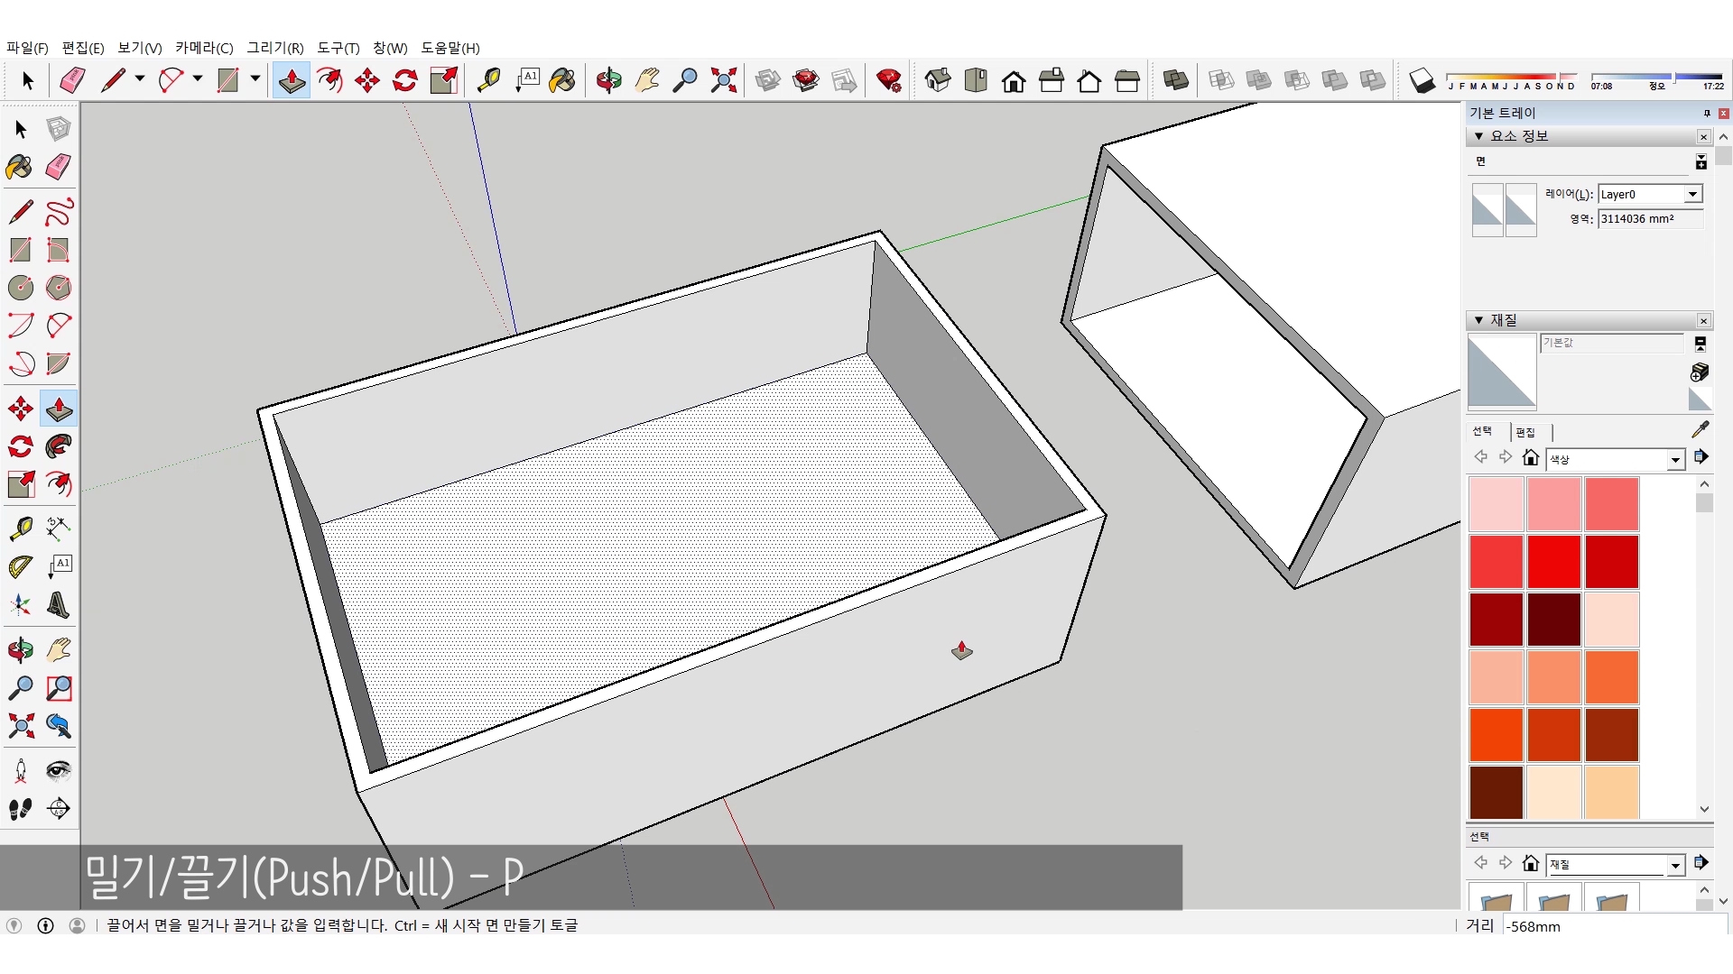Select the 3D Text tool
This screenshot has width=1733, height=974.
click(59, 605)
